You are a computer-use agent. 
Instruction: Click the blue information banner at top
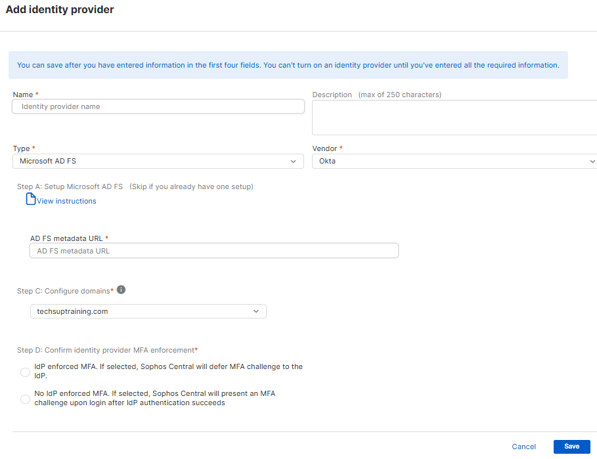click(289, 65)
